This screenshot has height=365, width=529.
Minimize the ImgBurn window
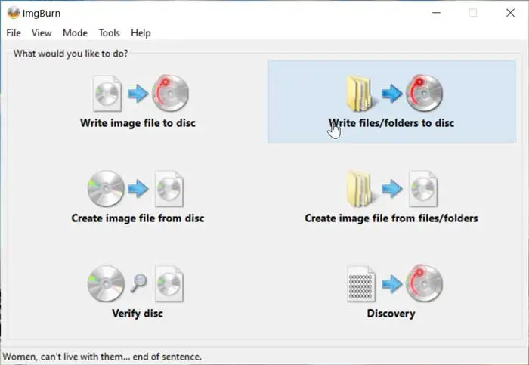436,13
